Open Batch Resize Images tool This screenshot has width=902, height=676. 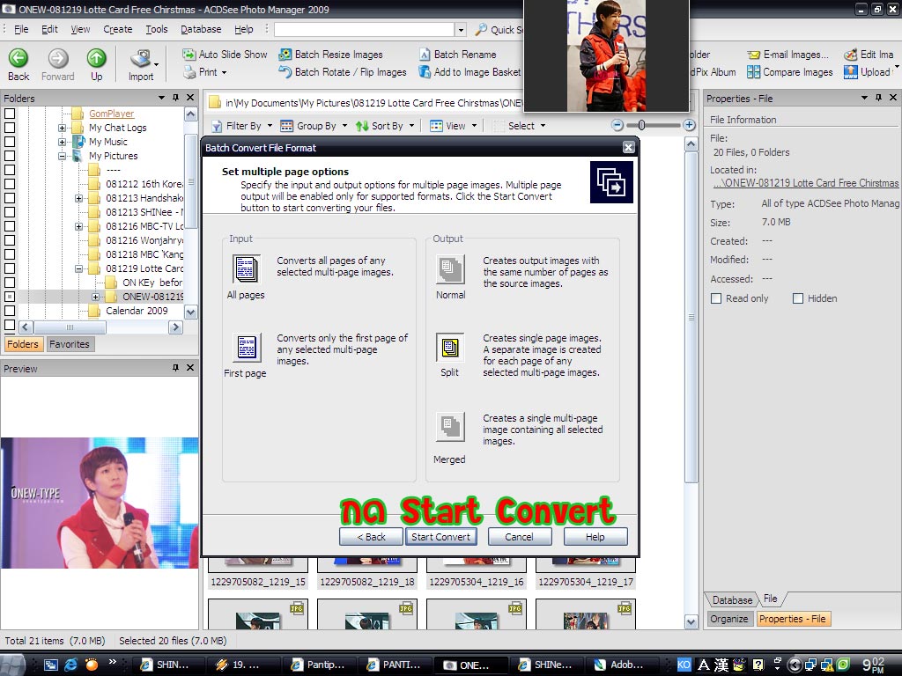tap(331, 54)
